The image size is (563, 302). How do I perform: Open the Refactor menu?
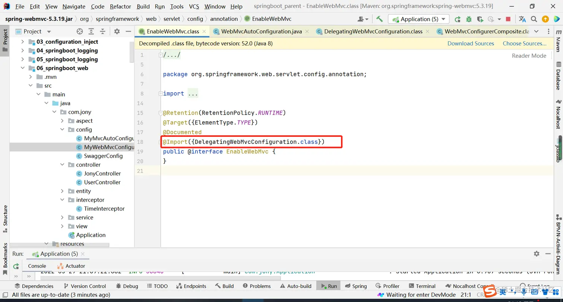coord(120,6)
